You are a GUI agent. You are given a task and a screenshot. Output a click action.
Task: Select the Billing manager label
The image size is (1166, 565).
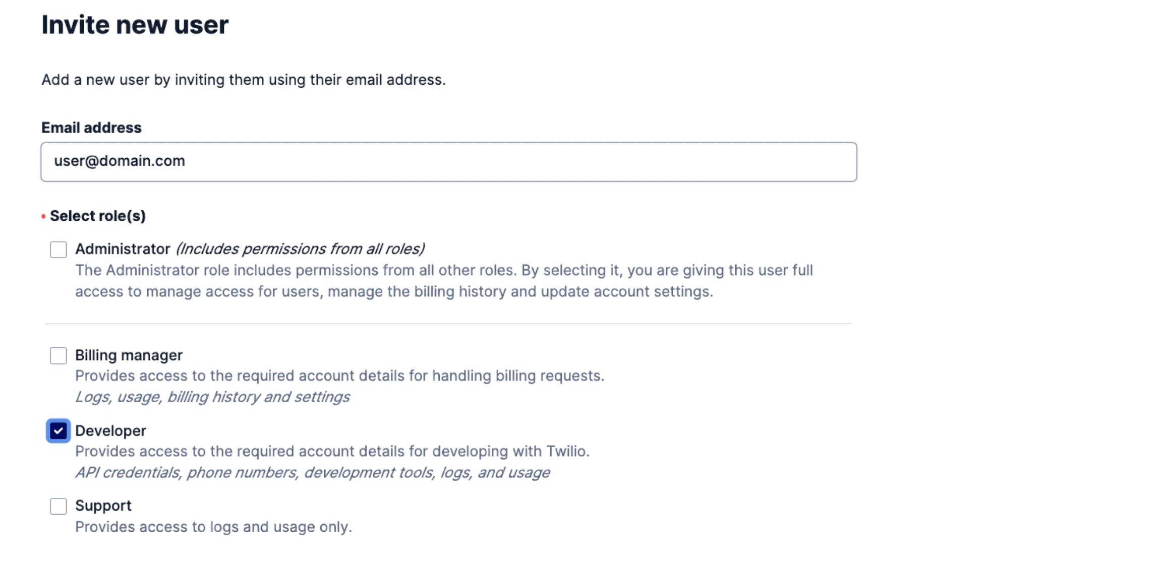tap(129, 355)
